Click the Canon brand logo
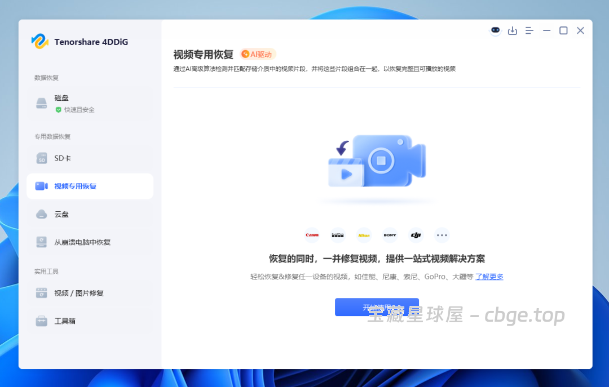 pos(311,235)
